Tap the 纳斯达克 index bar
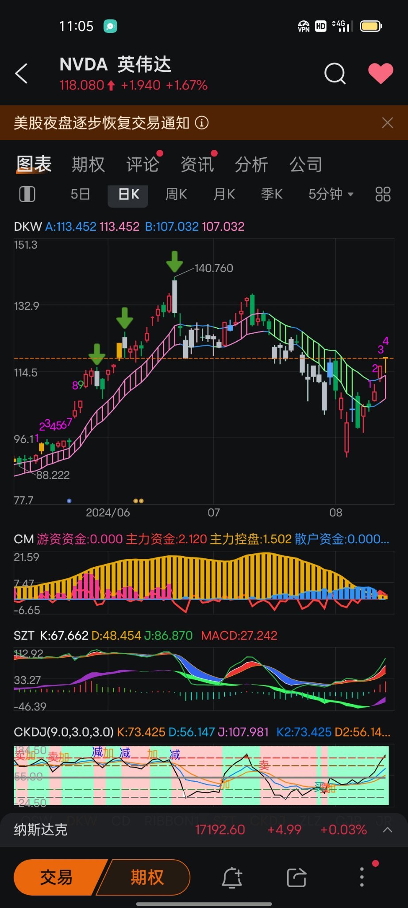Image resolution: width=408 pixels, height=908 pixels. coord(204,830)
